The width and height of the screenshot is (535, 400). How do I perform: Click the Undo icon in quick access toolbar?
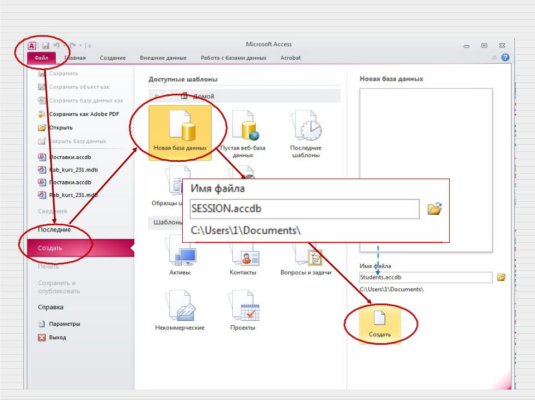click(56, 45)
